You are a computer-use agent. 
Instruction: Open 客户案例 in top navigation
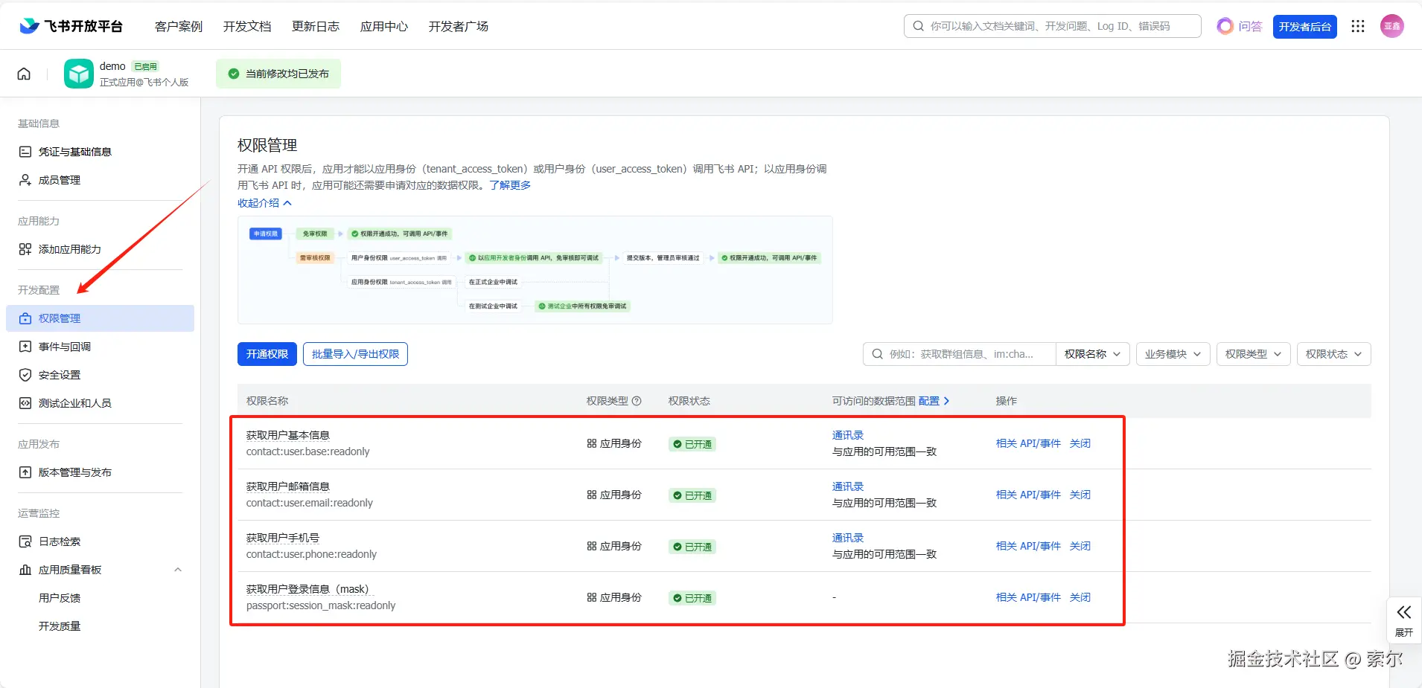(x=179, y=26)
